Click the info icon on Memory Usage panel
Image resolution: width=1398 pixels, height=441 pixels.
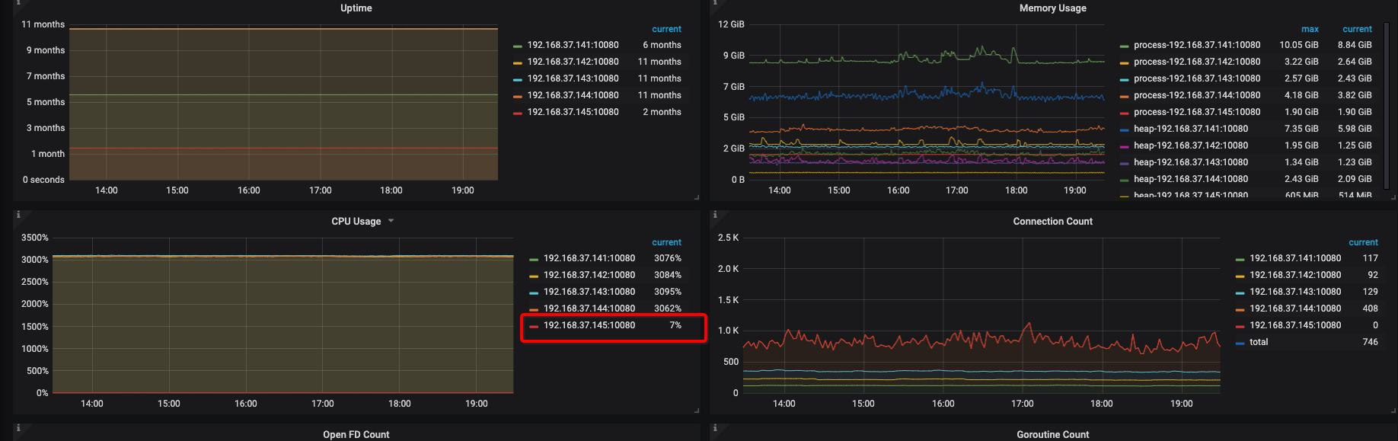[x=715, y=2]
